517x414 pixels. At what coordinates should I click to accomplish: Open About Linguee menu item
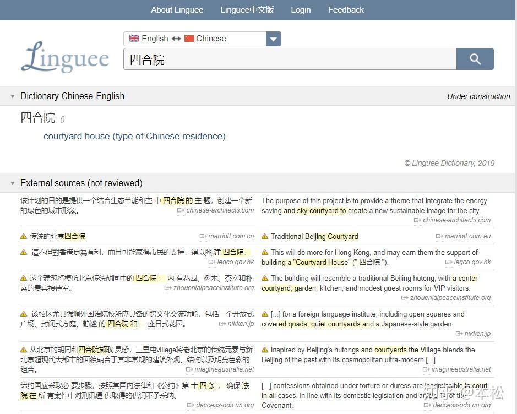click(x=177, y=10)
